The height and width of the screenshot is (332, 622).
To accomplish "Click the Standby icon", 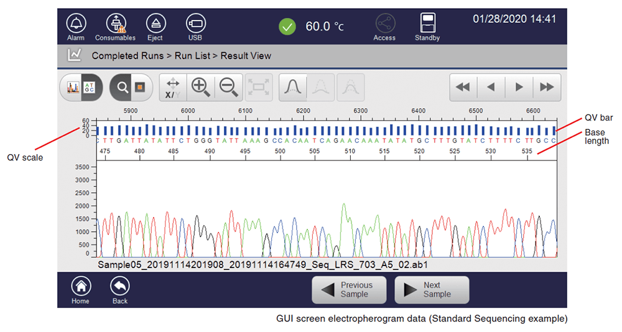I will tap(427, 24).
